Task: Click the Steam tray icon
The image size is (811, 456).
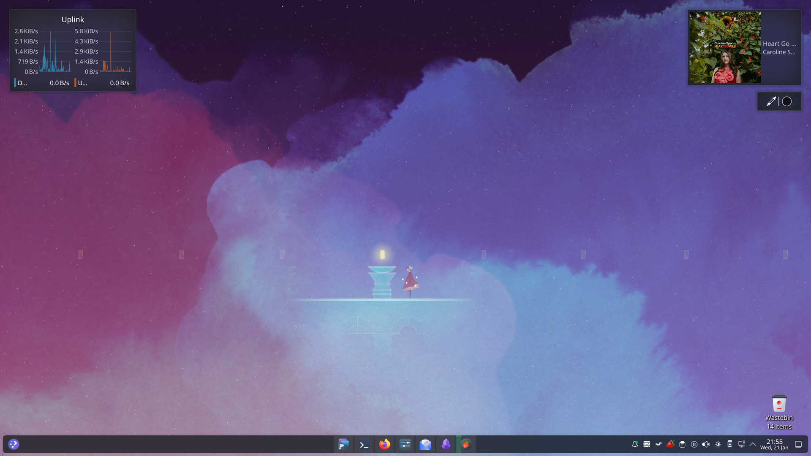Action: point(659,444)
